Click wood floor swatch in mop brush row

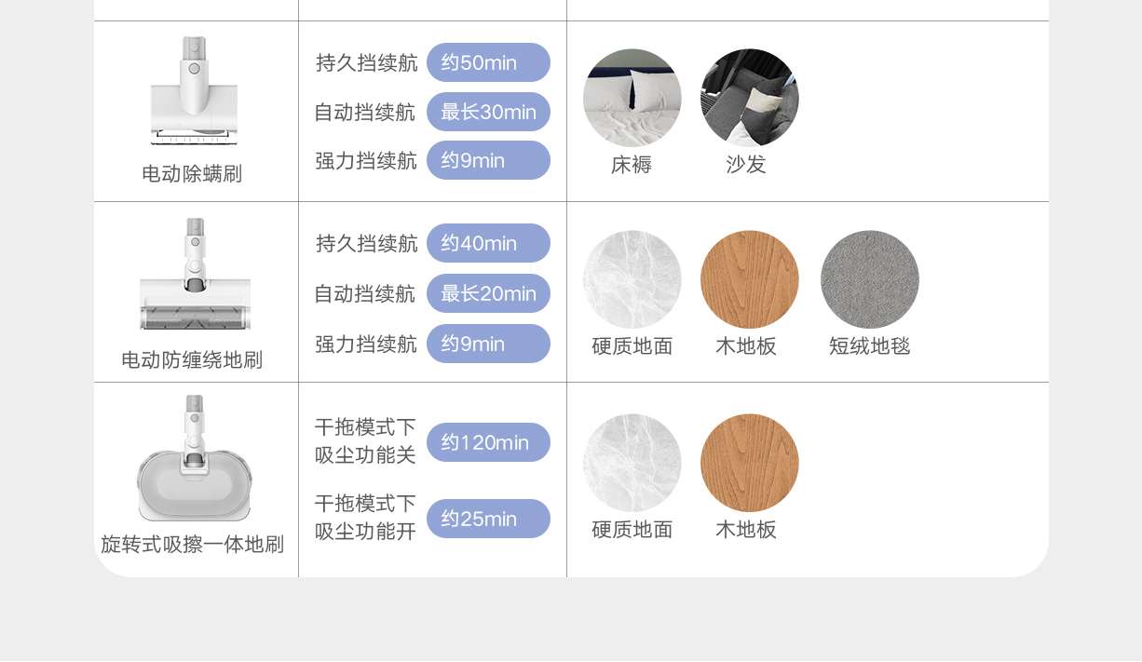749,463
